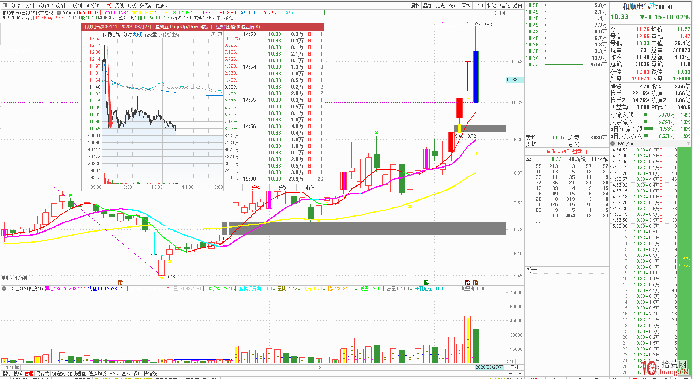Open the F10 company info

click(479, 5)
